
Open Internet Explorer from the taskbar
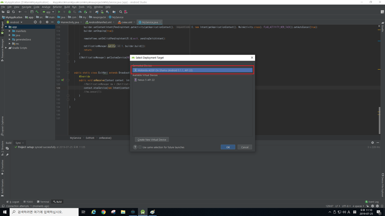pyautogui.click(x=93, y=212)
